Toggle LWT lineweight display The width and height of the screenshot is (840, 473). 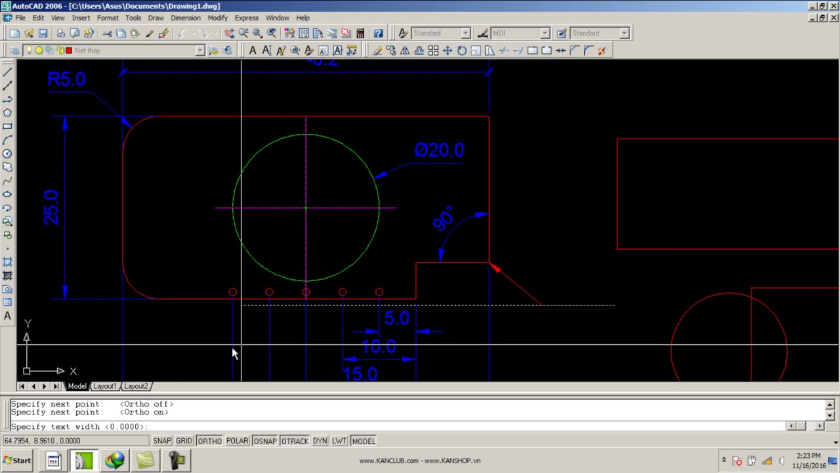coord(339,441)
